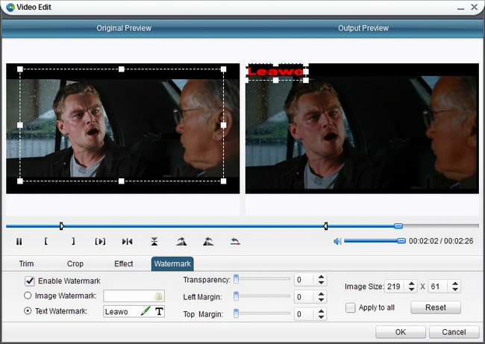Image resolution: width=485 pixels, height=344 pixels.
Task: Select Image Watermark radio button
Action: tap(28, 295)
